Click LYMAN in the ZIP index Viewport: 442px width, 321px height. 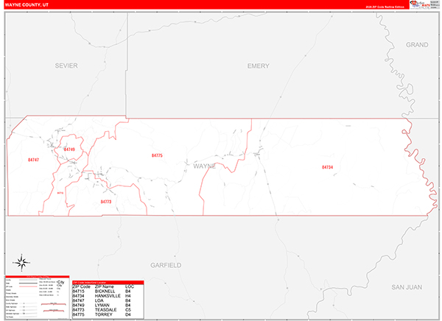pos(102,306)
